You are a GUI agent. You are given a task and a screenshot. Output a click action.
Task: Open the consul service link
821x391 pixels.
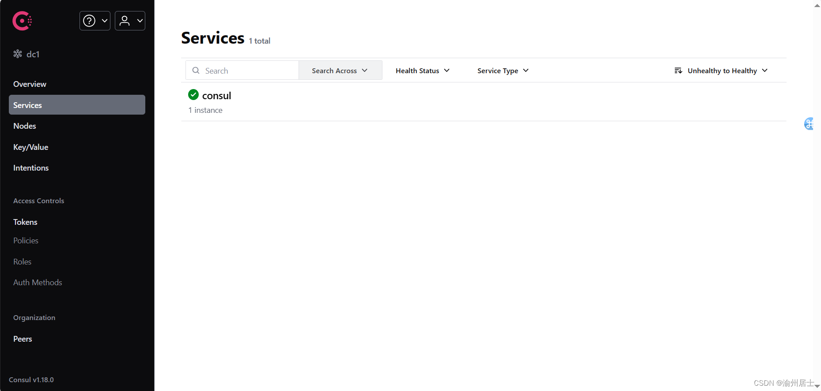click(216, 96)
